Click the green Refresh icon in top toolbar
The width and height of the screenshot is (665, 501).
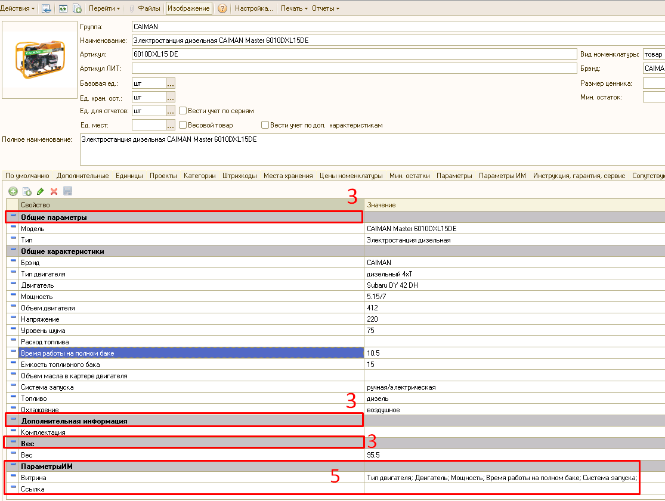63,8
